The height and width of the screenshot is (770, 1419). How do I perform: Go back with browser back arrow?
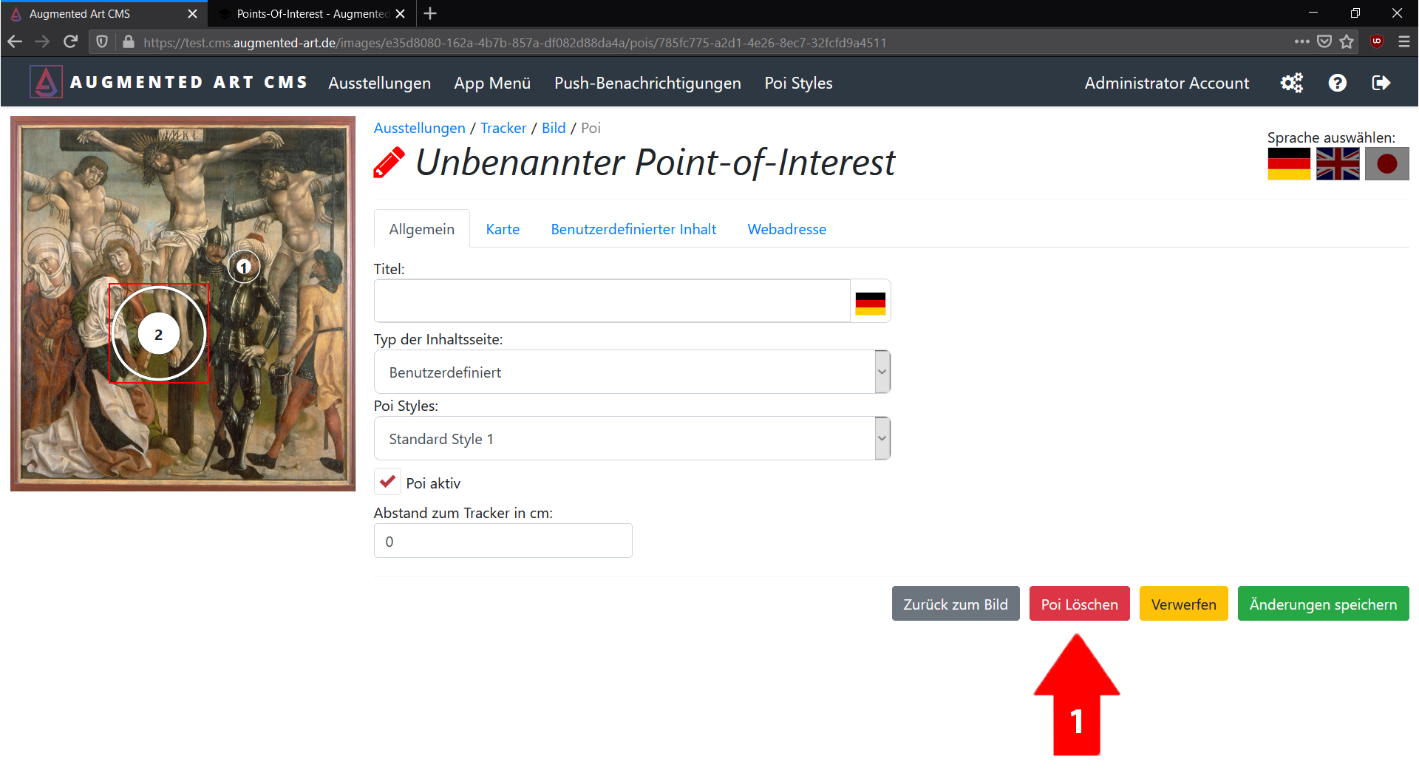tap(15, 42)
